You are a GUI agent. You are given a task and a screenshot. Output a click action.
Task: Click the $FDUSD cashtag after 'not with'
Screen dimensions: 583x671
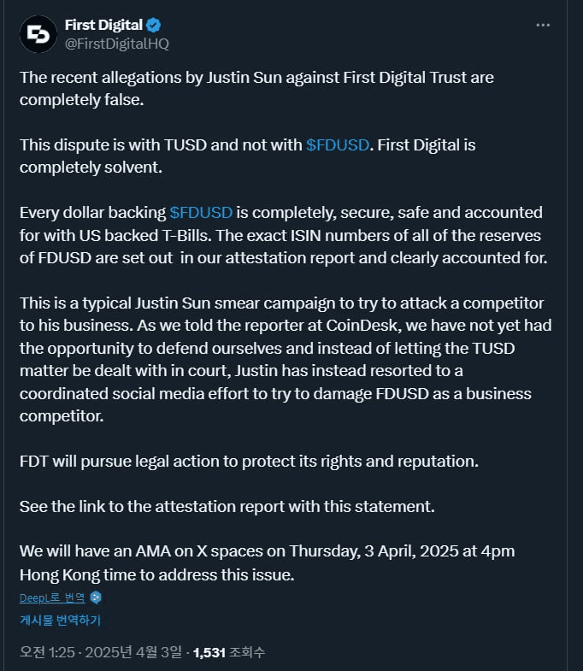tap(338, 144)
